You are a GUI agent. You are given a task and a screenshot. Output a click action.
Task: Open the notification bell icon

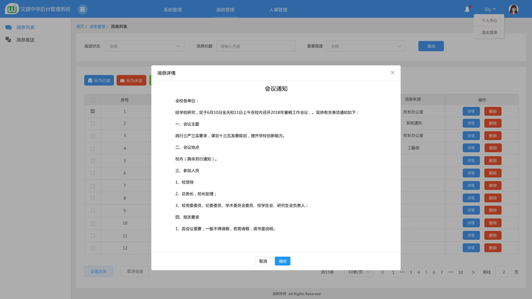click(467, 9)
